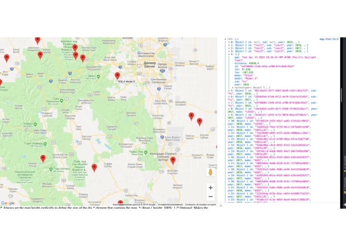Select the lat value 37.636
This screenshot has height=246, width=346.
[x=245, y=69]
